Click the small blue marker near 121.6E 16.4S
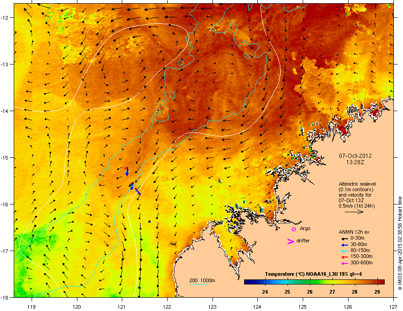This screenshot has height=311, width=403. (x=150, y=221)
